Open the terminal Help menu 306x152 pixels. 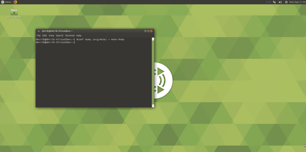pyautogui.click(x=79, y=36)
